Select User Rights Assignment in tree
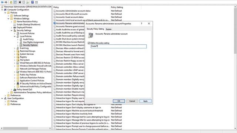This screenshot has width=237, height=133. click(x=33, y=42)
